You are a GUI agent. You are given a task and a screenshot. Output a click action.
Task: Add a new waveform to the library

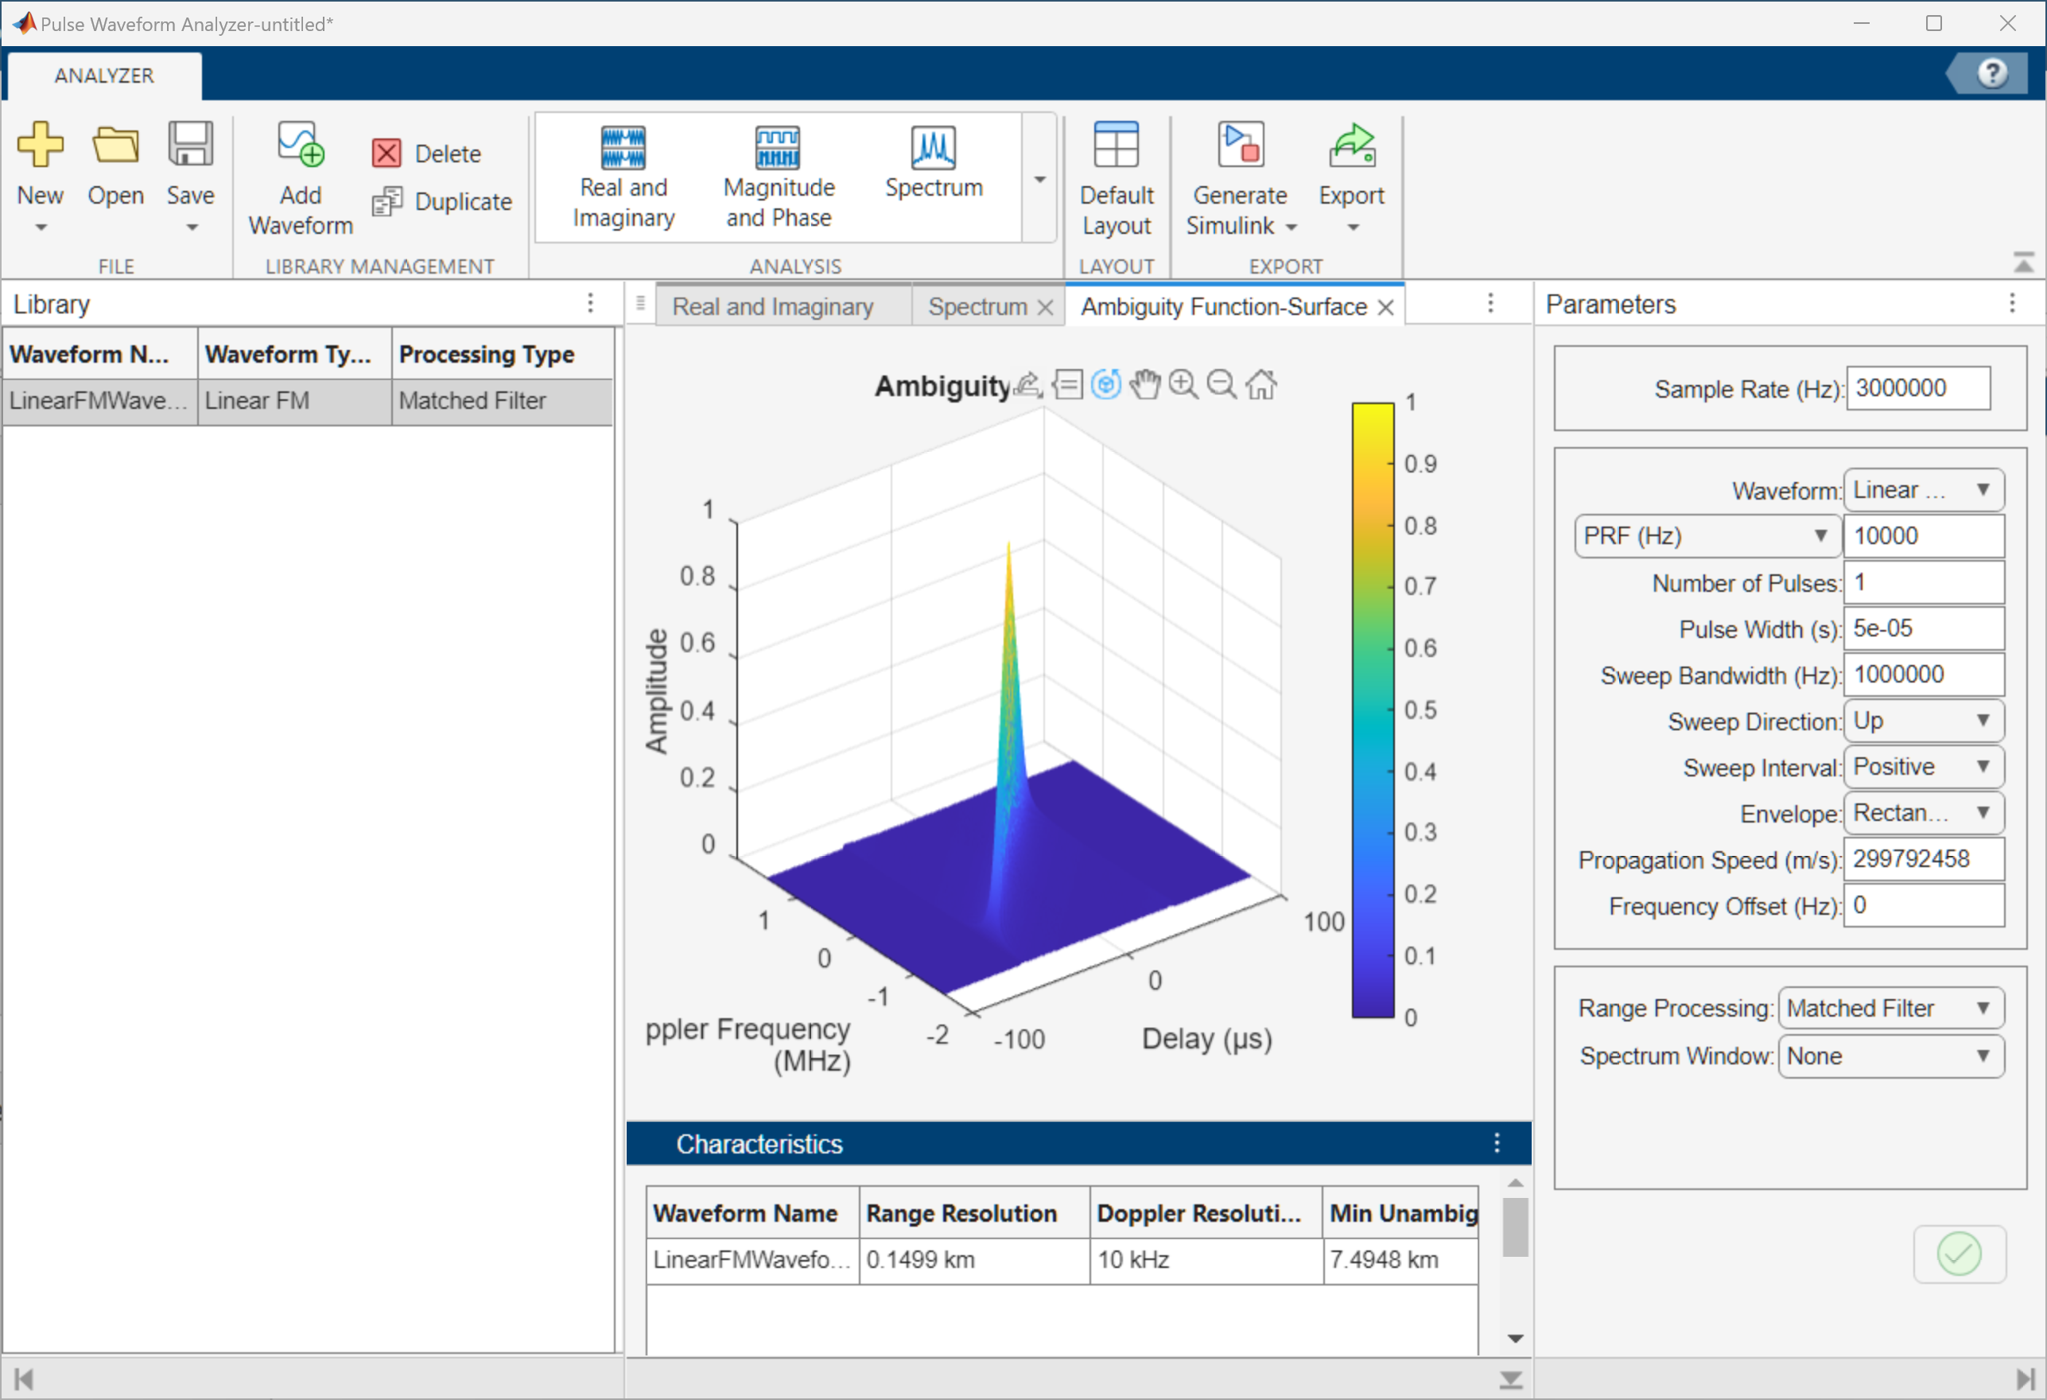point(300,177)
